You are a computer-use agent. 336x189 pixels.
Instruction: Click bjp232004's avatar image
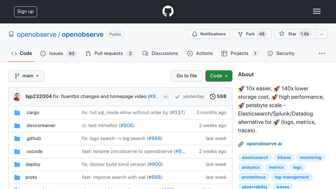point(17,97)
